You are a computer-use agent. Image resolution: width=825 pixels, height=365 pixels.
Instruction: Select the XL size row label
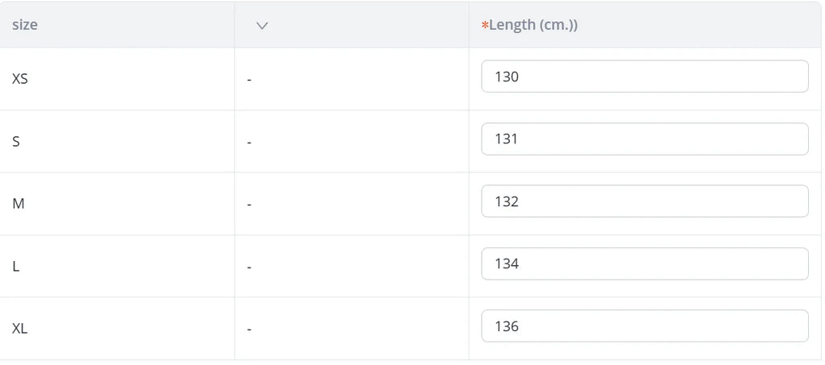click(20, 329)
